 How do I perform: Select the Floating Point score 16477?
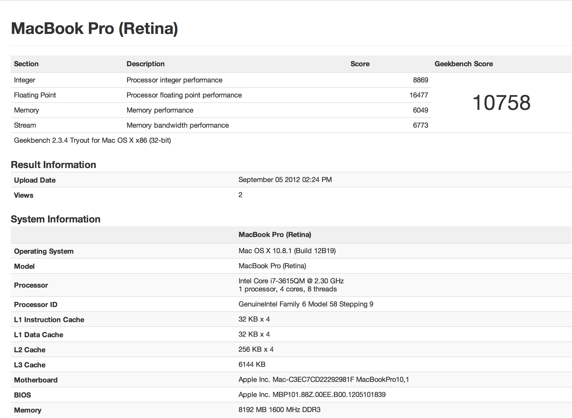418,95
